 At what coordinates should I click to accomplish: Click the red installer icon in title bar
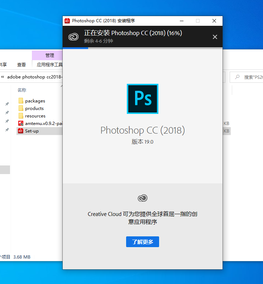point(67,21)
